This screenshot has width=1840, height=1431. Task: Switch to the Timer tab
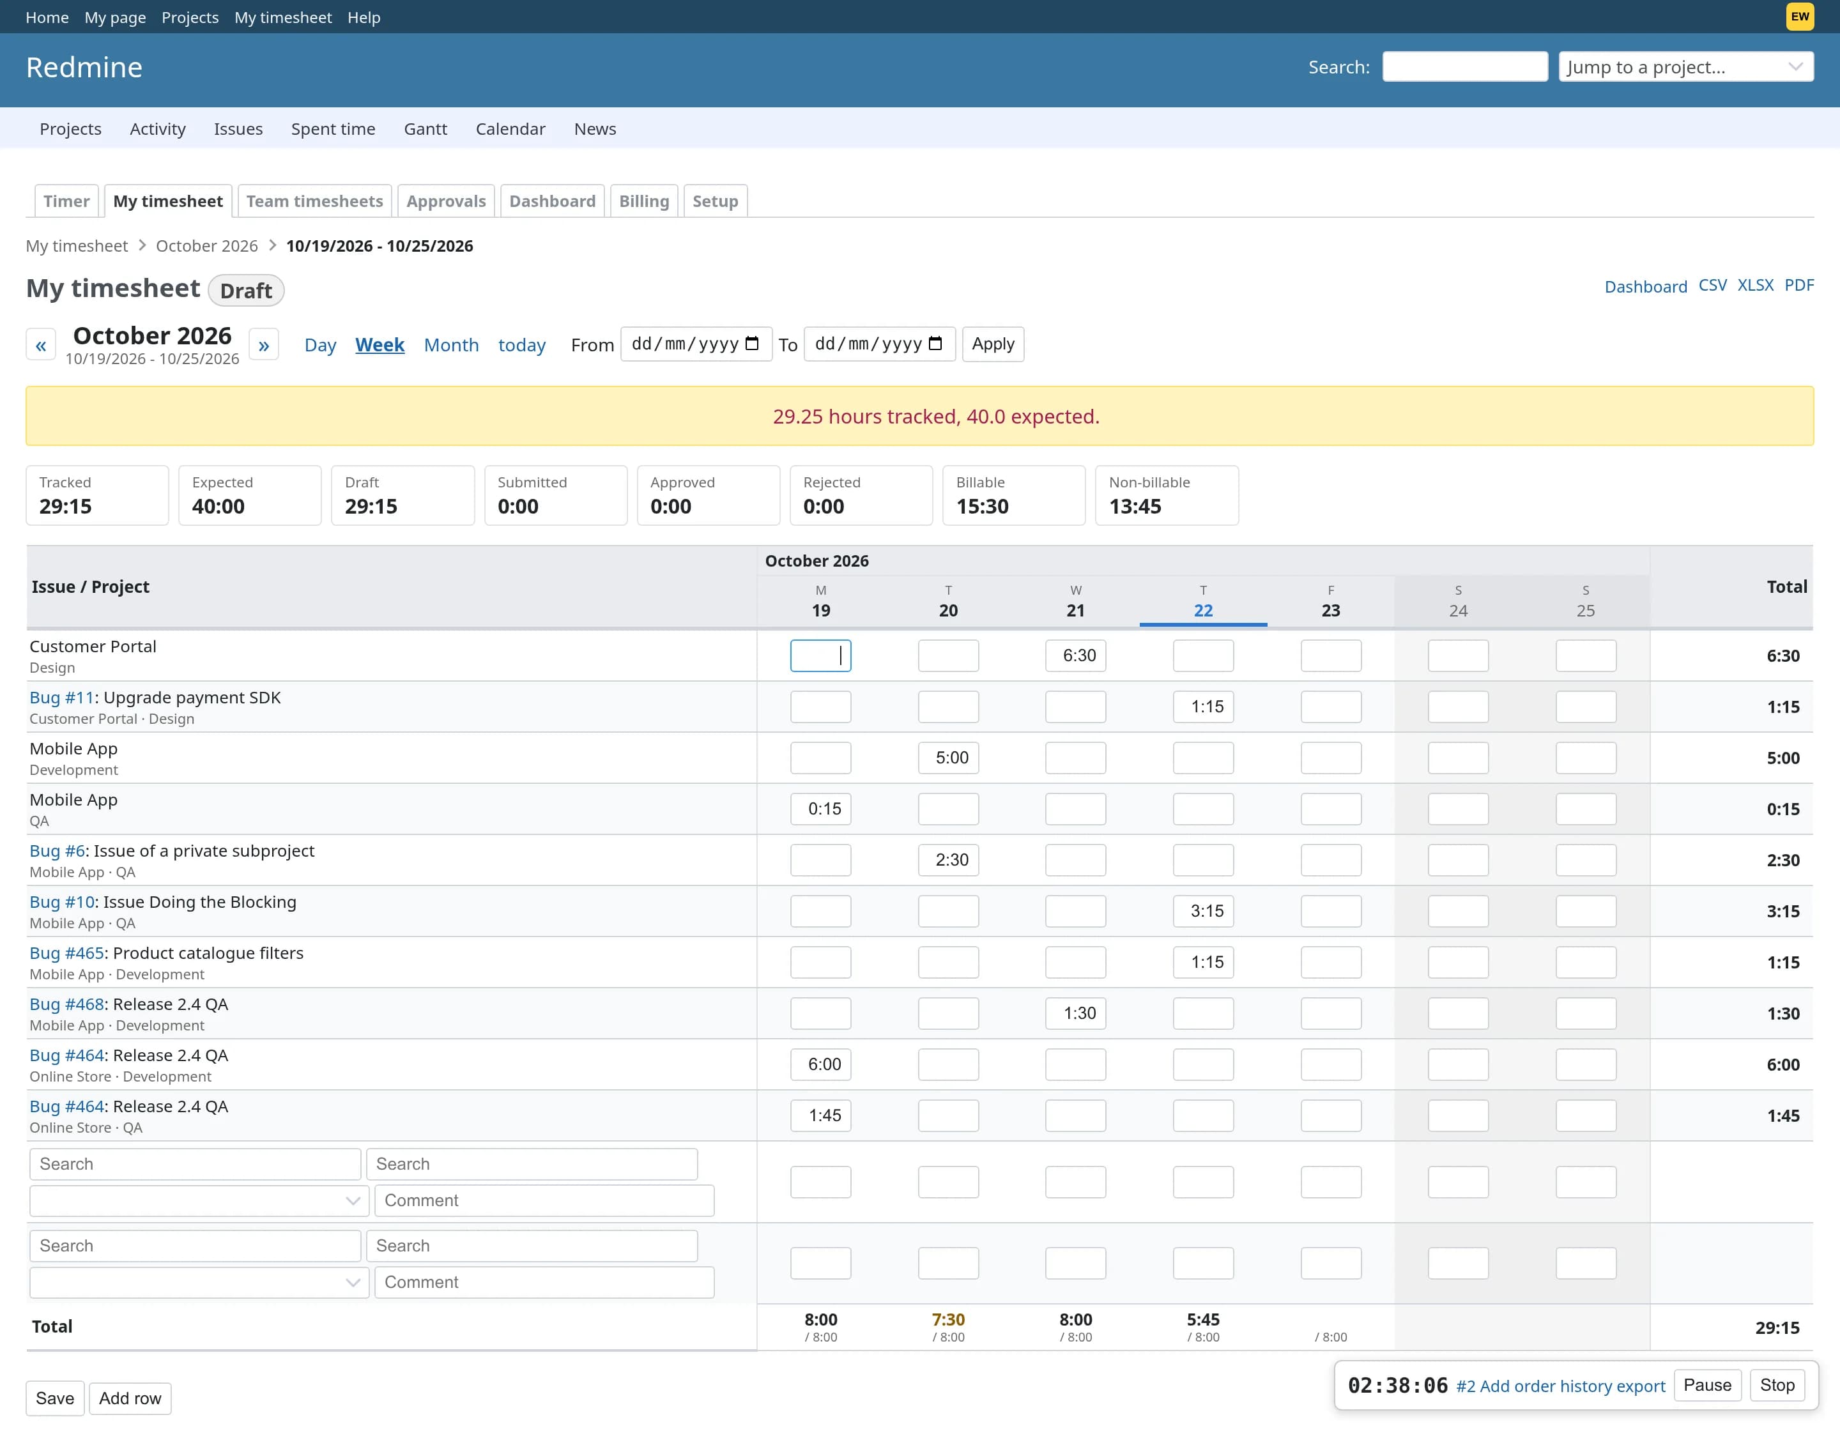[66, 201]
